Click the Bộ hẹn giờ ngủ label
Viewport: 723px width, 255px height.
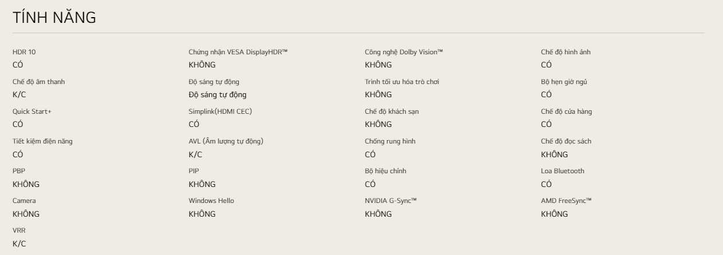(564, 82)
